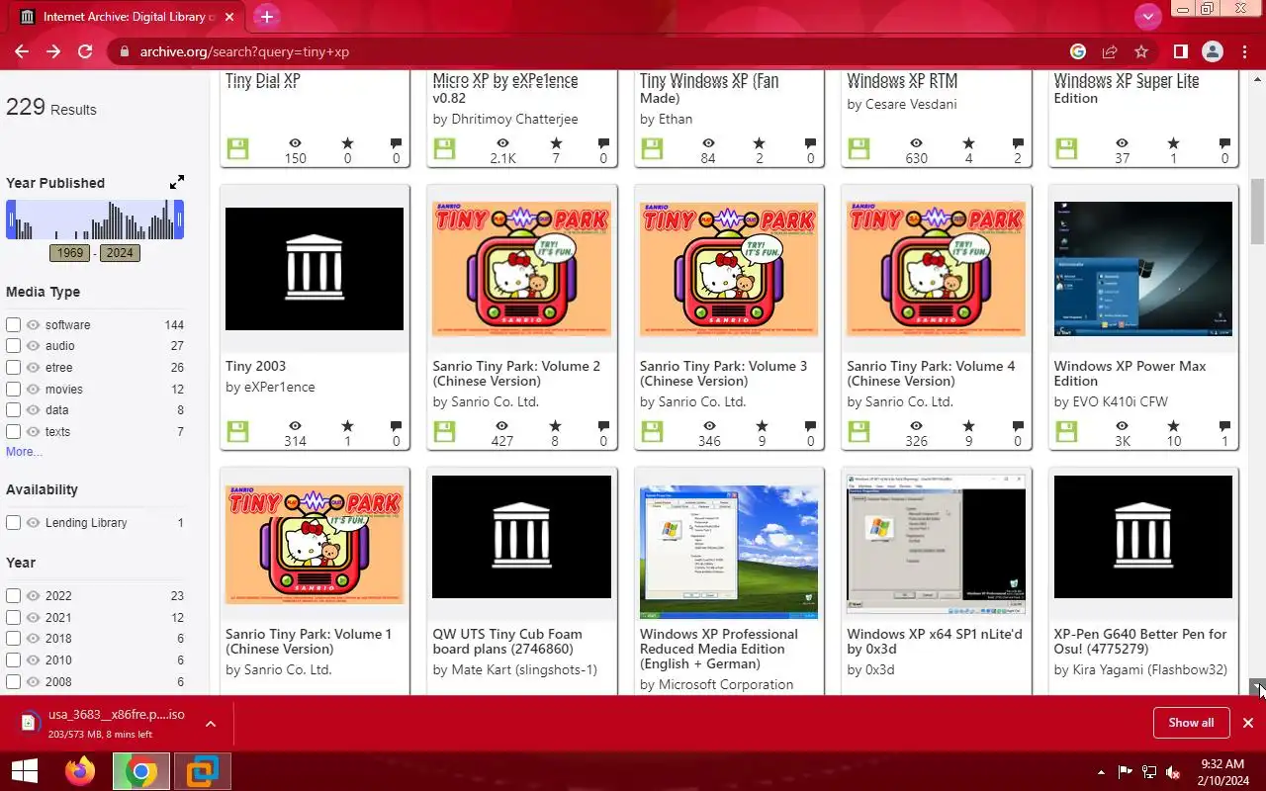Check the texts media type checkbox
Image resolution: width=1266 pixels, height=791 pixels.
pyautogui.click(x=13, y=431)
